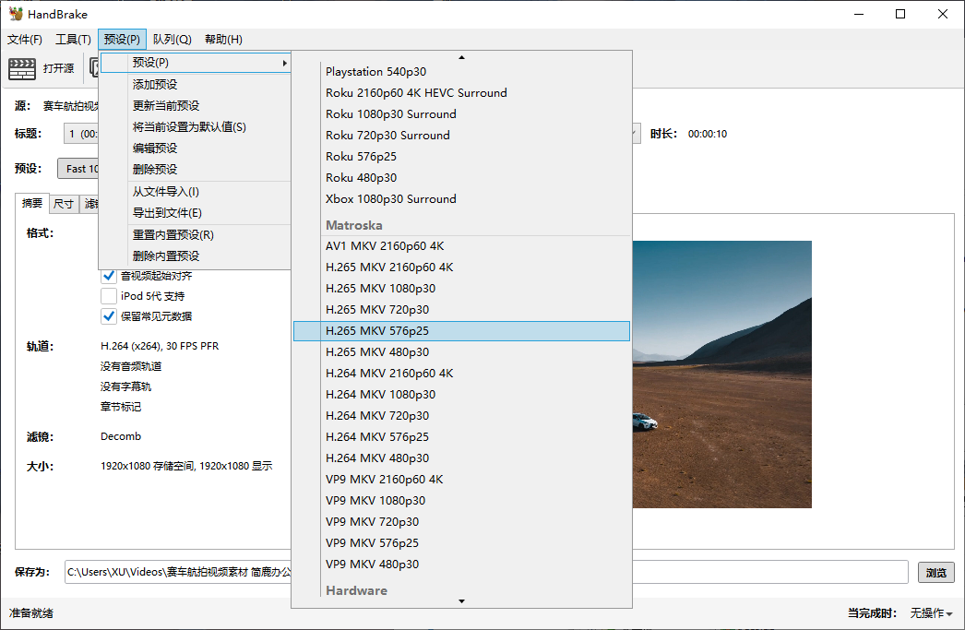Open the 标题 selection dropdown

(x=81, y=134)
